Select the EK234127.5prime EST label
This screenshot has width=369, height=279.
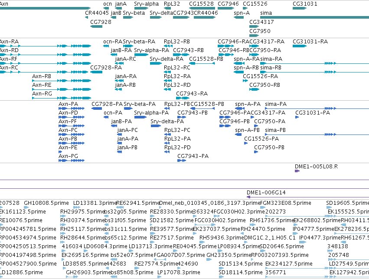pyautogui.click(x=289, y=264)
